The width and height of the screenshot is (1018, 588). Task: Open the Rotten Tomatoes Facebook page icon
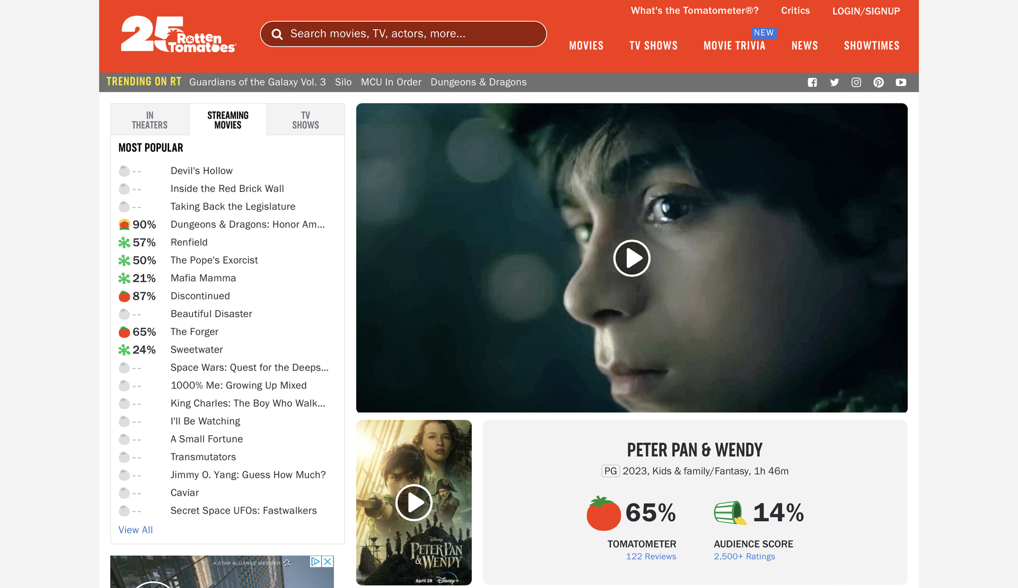812,82
